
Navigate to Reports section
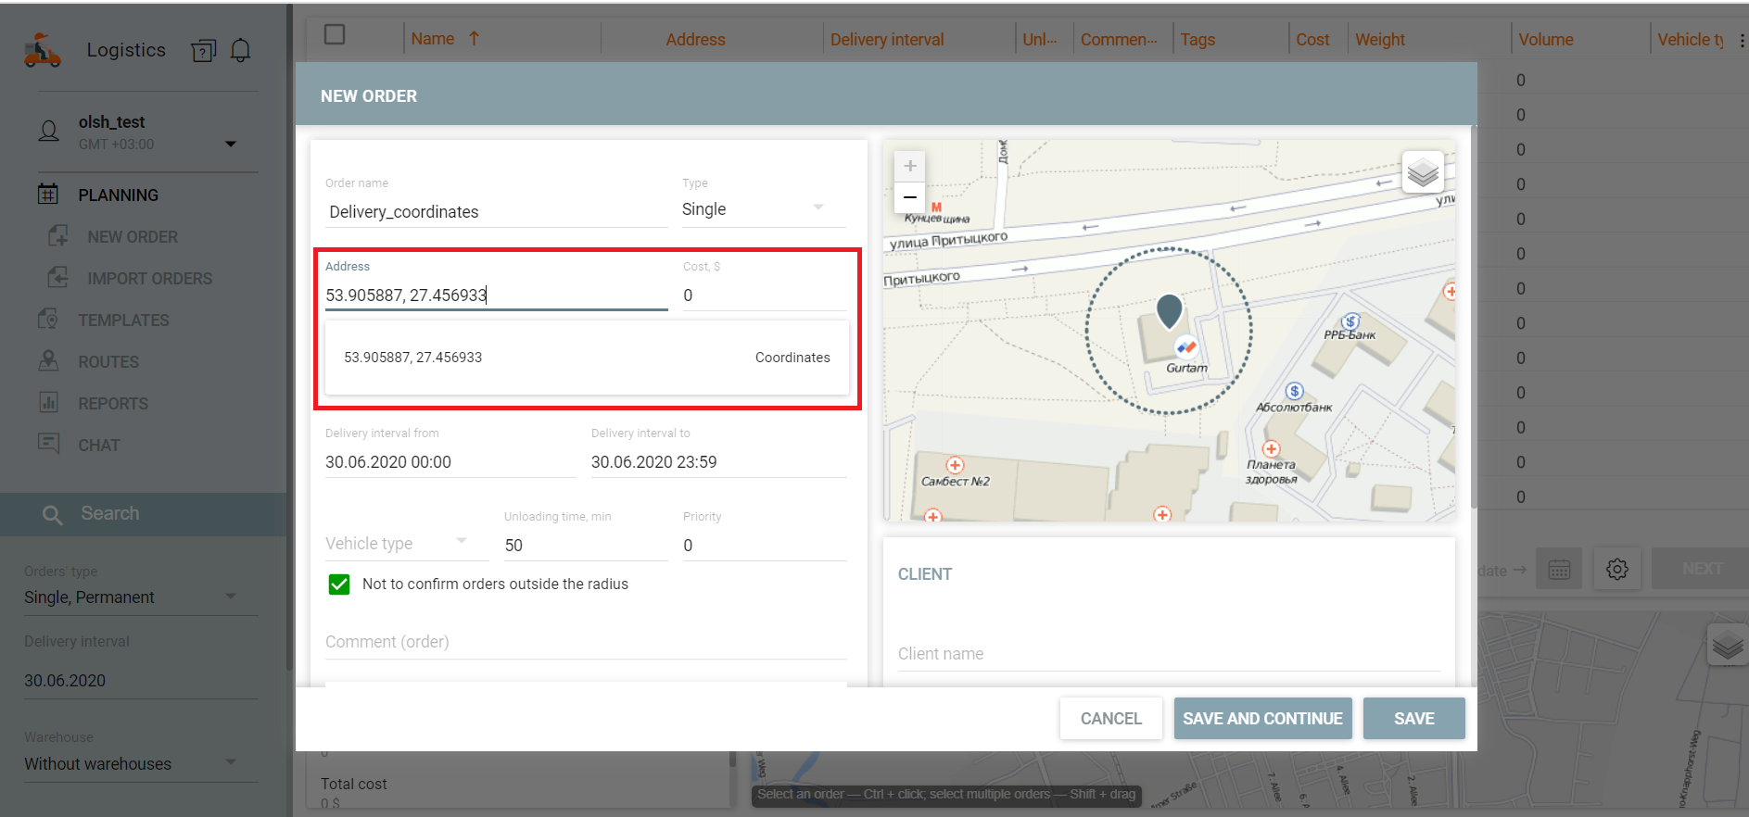[x=113, y=404]
